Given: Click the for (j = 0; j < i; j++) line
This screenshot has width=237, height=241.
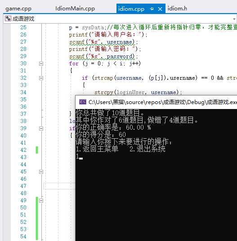Looking at the screenshot, I should click(105, 64).
